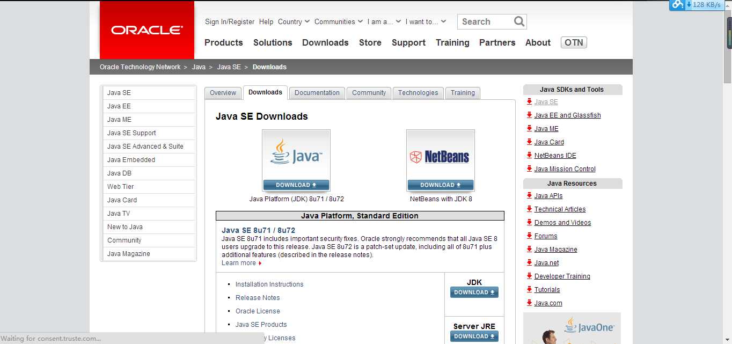Screen dimensions: 732x344
Task: Open the Demos and Videos link
Action: point(562,223)
